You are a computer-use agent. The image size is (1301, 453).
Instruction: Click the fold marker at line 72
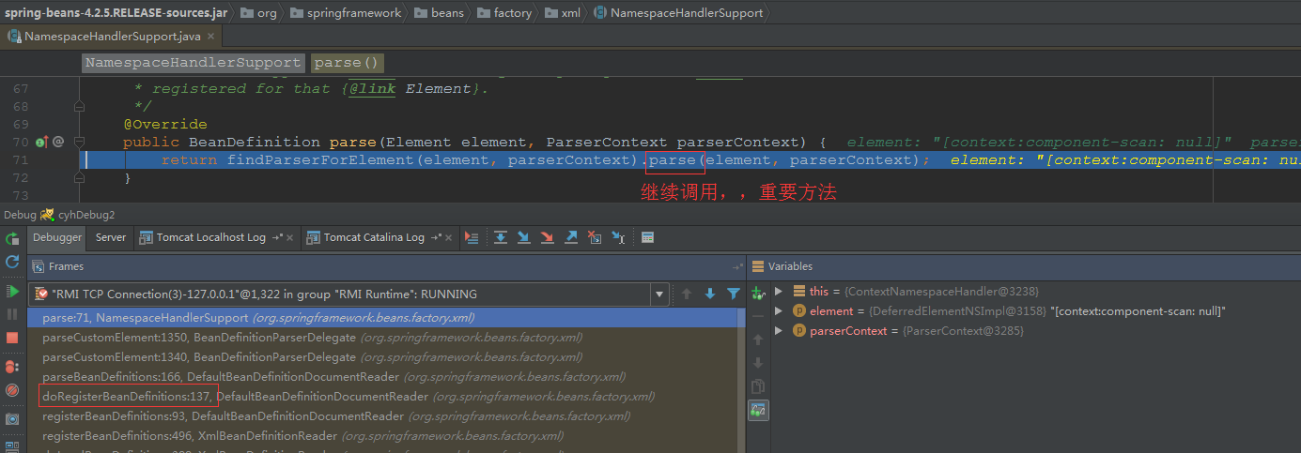(80, 177)
